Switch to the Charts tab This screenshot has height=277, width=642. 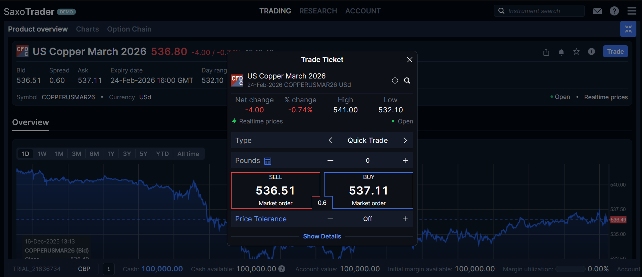(88, 29)
